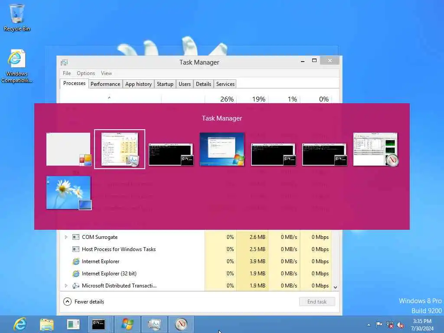Open the Details tab

point(204,84)
